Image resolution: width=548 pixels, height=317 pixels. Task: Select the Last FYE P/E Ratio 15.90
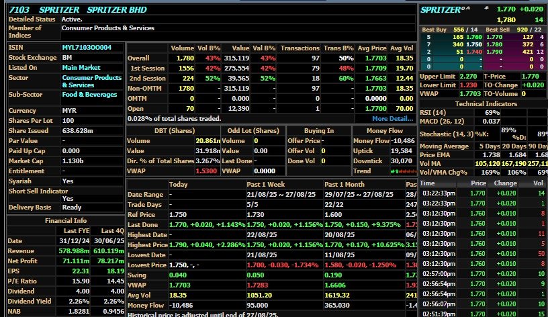(81, 281)
